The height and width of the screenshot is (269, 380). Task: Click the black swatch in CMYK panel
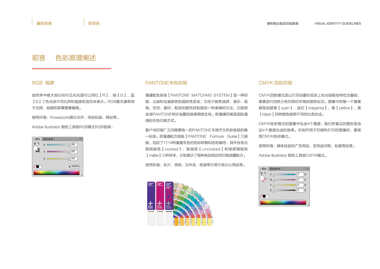pyautogui.click(x=264, y=196)
